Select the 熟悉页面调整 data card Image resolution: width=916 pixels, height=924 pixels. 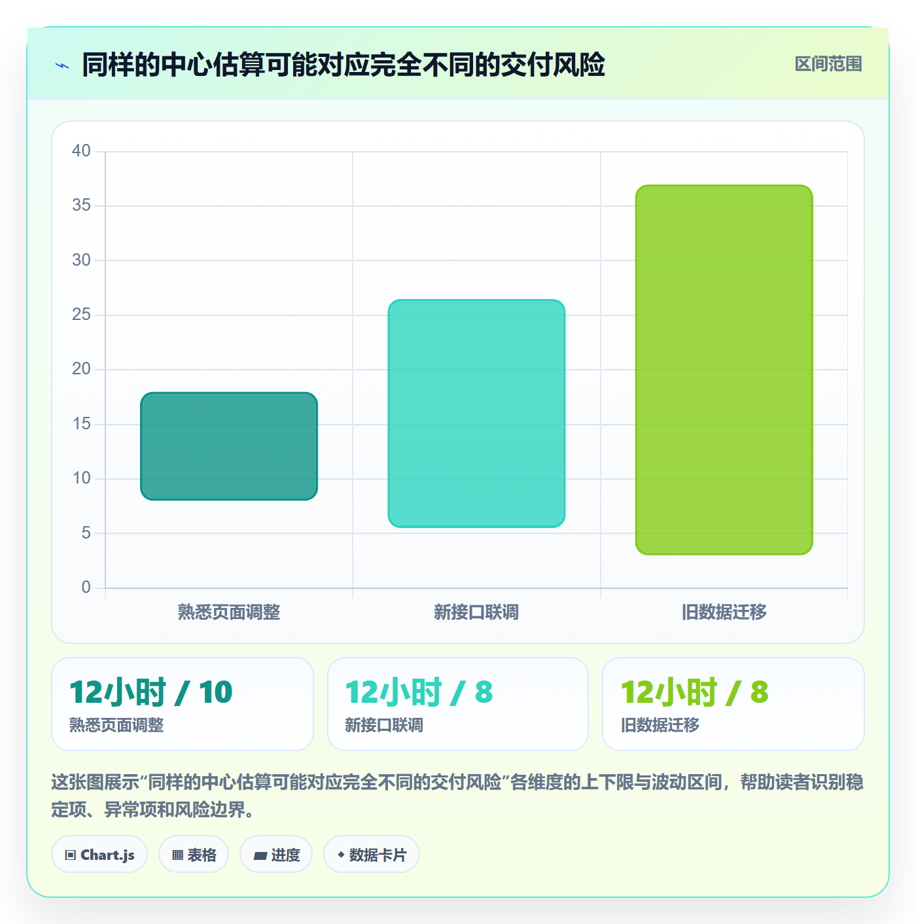(x=183, y=704)
